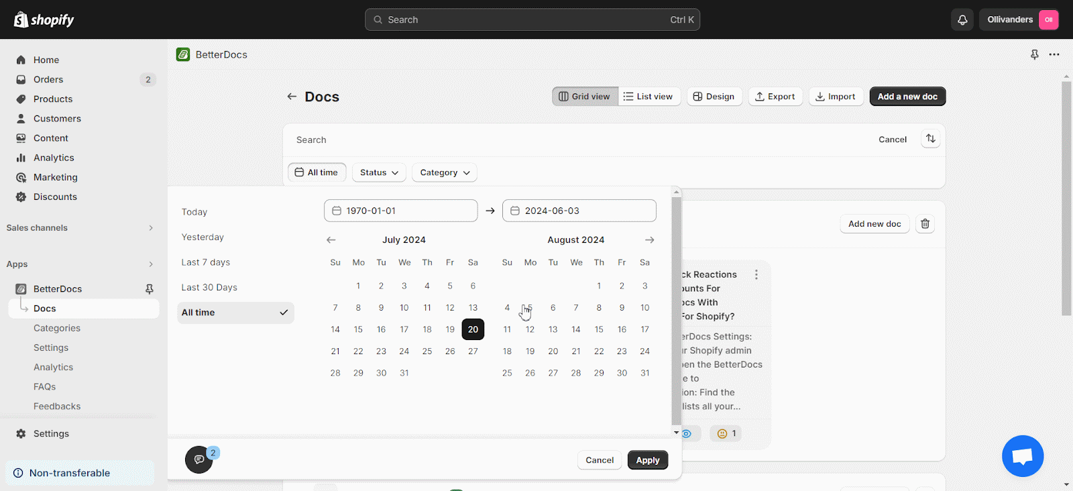Click the Non-transferable info badge
The height and width of the screenshot is (491, 1073).
click(80, 473)
